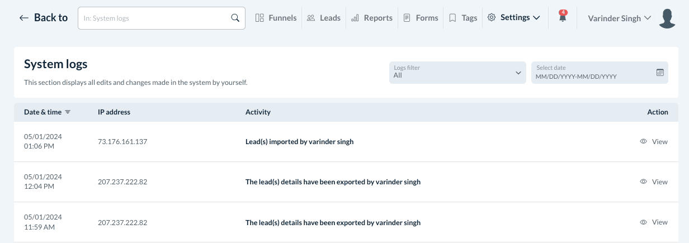Image resolution: width=689 pixels, height=243 pixels.
Task: Click the back arrow icon
Action: click(23, 18)
